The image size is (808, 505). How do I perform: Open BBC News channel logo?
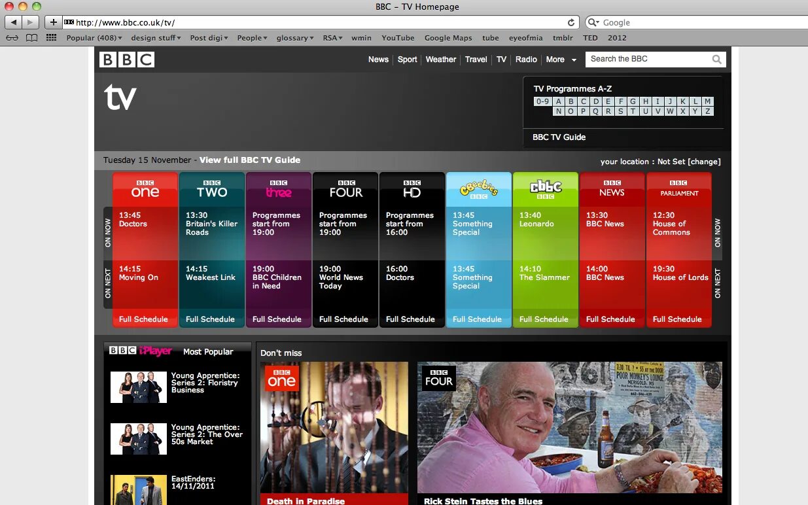tap(612, 188)
